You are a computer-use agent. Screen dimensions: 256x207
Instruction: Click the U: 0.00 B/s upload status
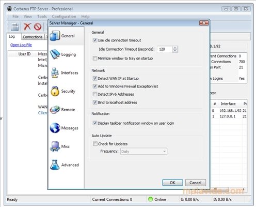click(x=190, y=199)
